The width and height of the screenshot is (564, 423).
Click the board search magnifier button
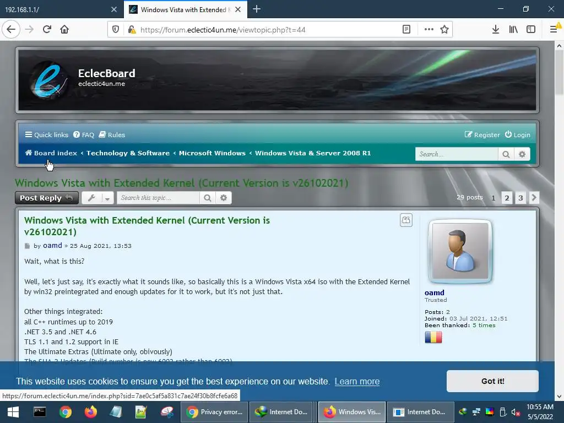(x=506, y=154)
